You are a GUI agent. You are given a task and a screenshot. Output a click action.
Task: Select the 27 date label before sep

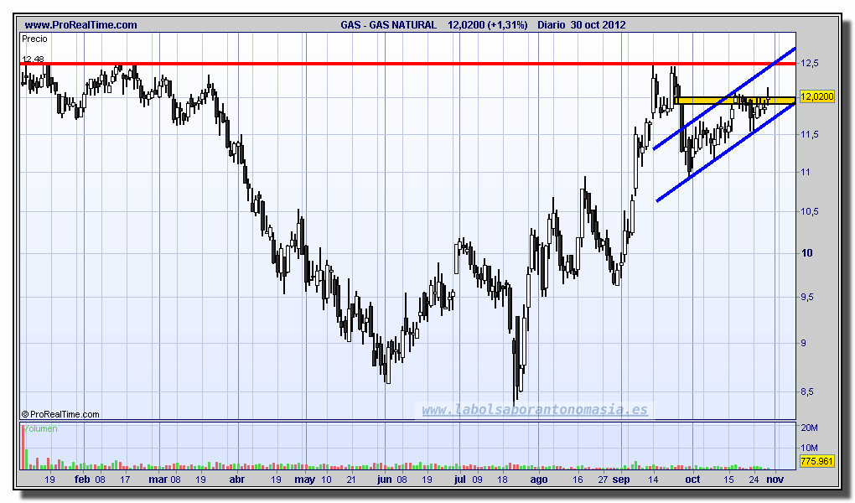pyautogui.click(x=603, y=480)
